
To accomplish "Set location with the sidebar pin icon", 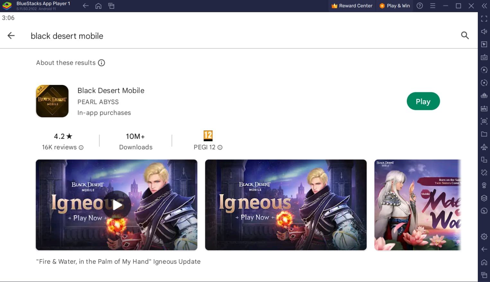I will [484, 185].
